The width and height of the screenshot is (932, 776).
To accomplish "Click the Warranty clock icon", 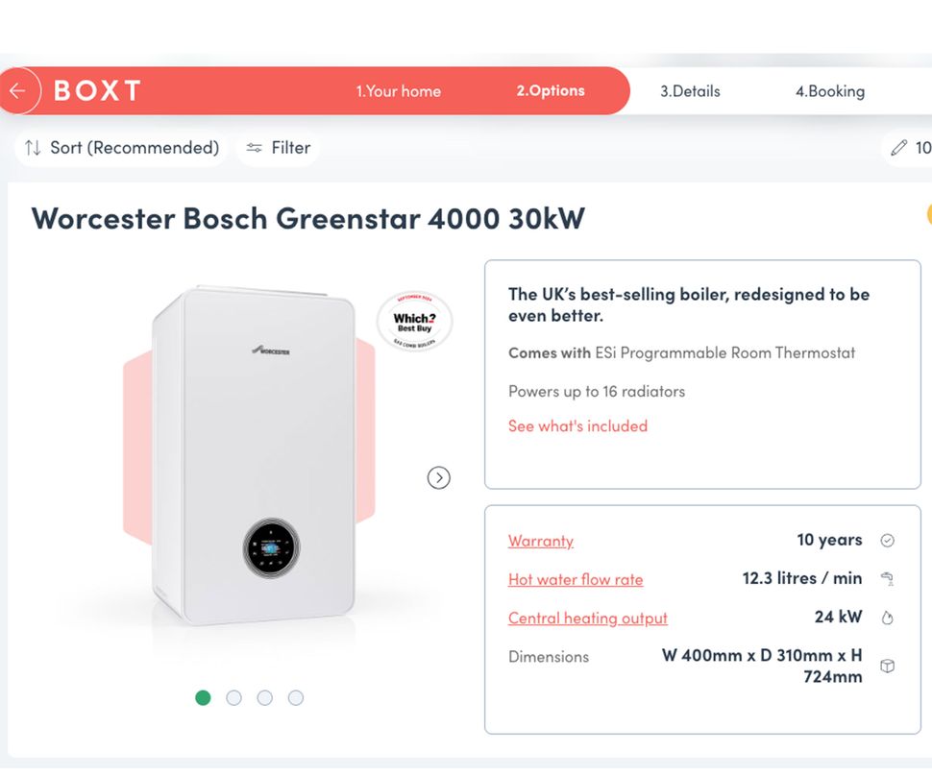I will click(x=887, y=540).
